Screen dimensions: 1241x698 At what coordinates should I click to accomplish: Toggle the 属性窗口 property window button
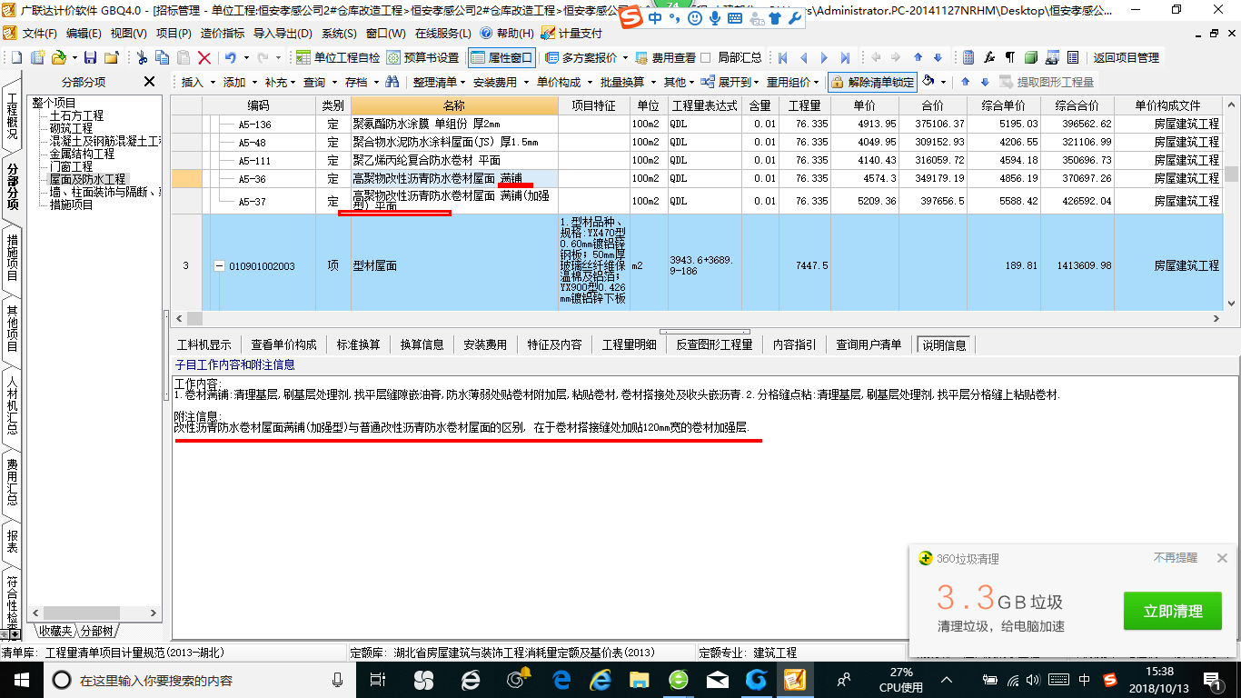pos(502,57)
